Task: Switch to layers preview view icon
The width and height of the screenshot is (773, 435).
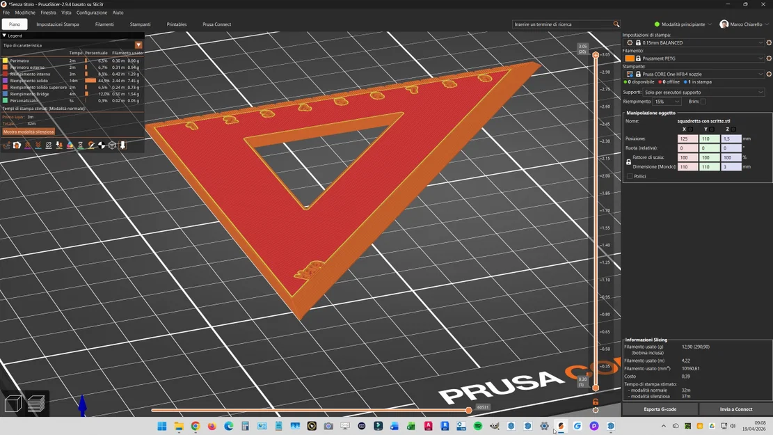Action: [x=36, y=404]
